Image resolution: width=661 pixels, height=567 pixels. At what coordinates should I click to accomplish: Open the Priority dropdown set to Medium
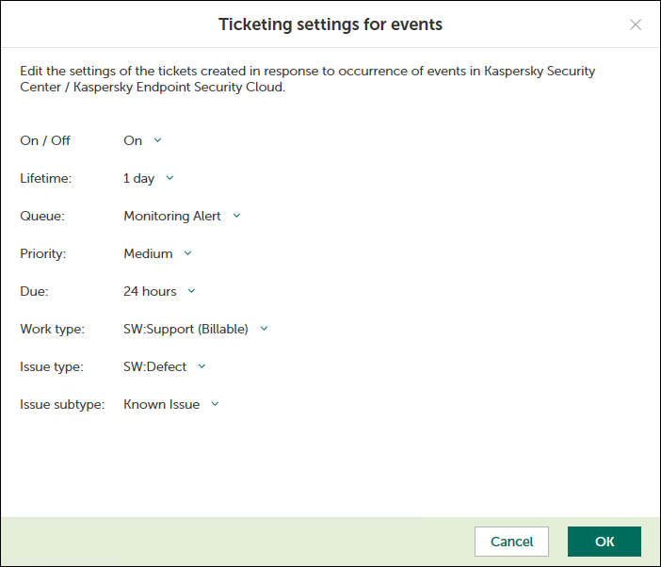point(148,253)
